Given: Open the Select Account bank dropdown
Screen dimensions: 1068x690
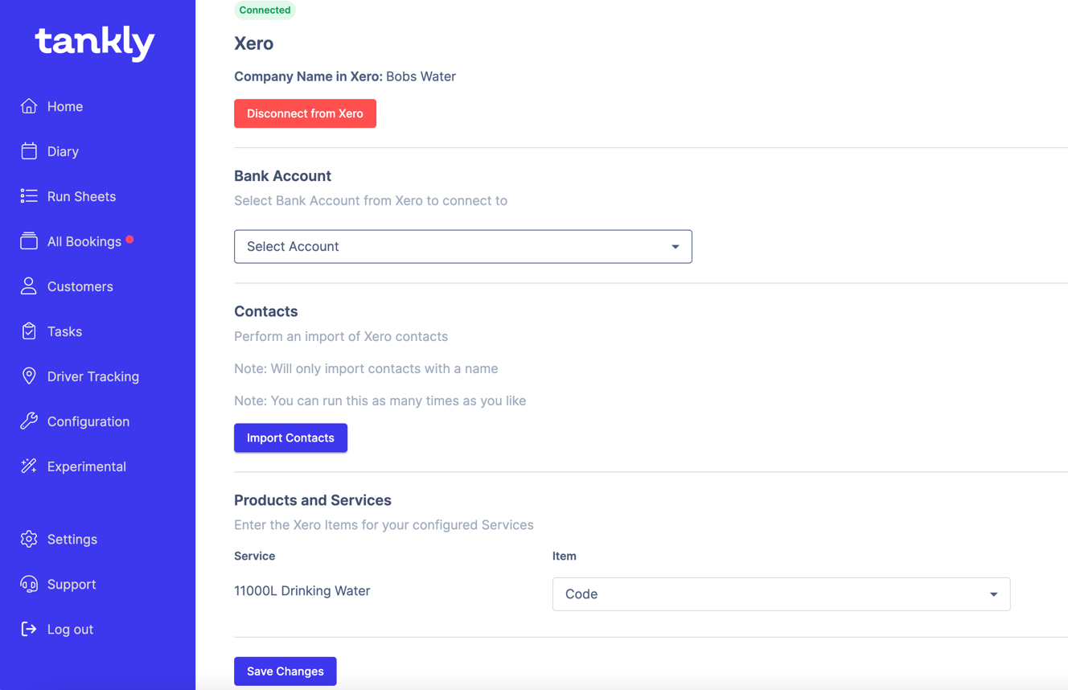Looking at the screenshot, I should point(462,246).
